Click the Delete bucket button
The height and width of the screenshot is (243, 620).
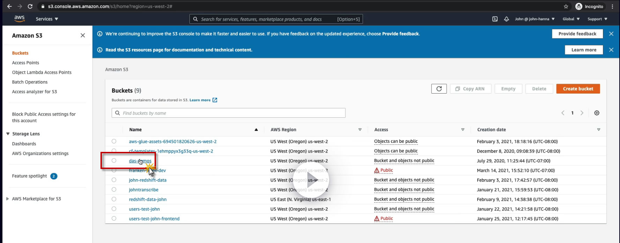[539, 89]
